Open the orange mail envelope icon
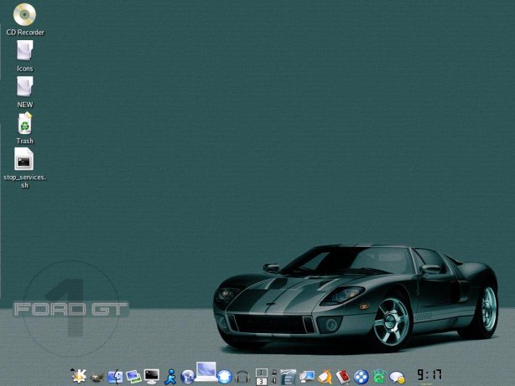This screenshot has width=515, height=386. coord(325,377)
